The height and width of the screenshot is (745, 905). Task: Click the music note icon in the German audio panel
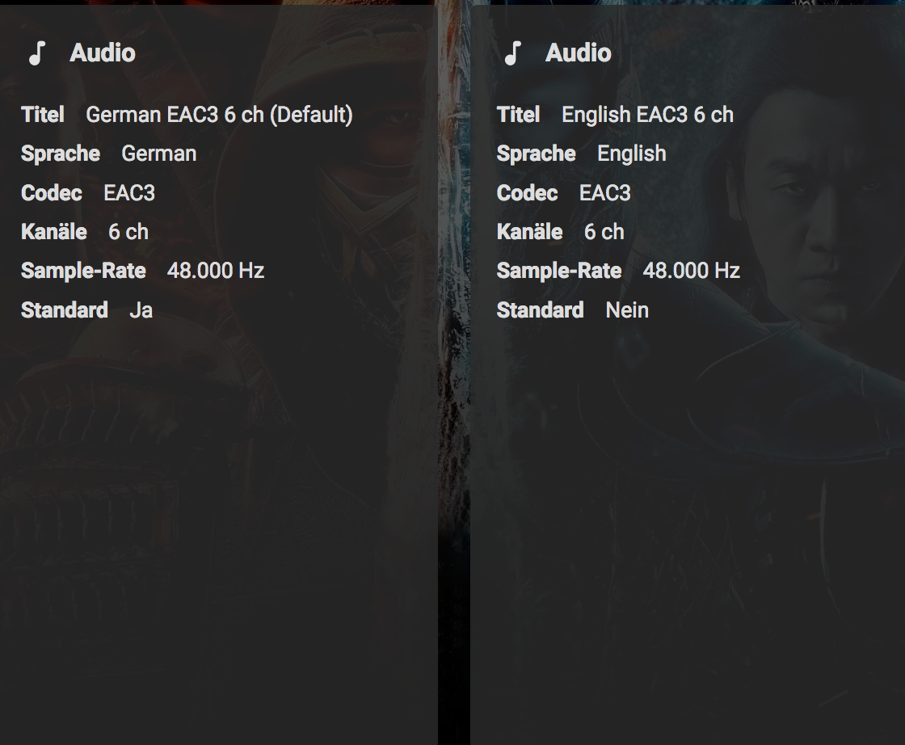36,53
